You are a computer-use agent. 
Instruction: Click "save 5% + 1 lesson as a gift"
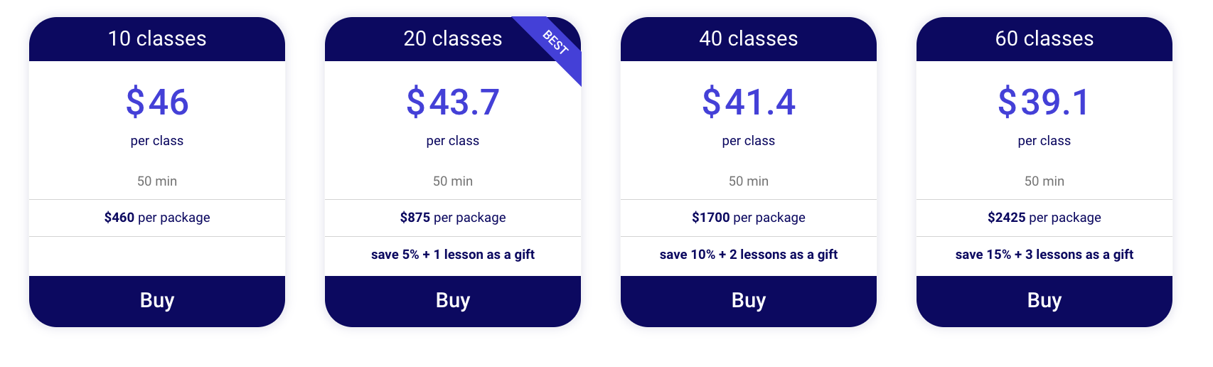[x=453, y=255]
